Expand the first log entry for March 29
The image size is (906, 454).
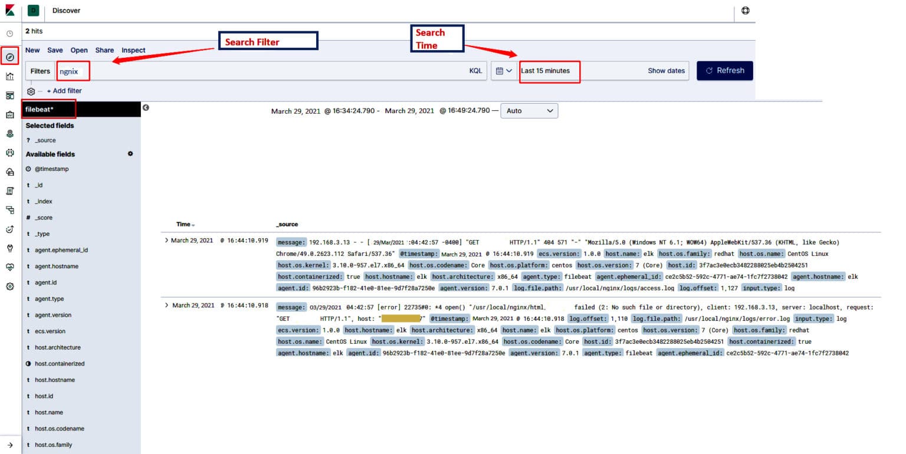[166, 240]
